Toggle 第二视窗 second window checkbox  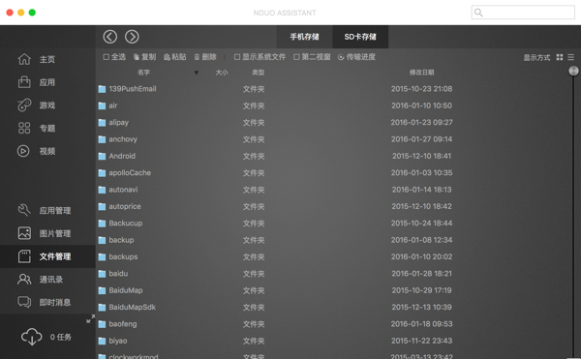296,57
